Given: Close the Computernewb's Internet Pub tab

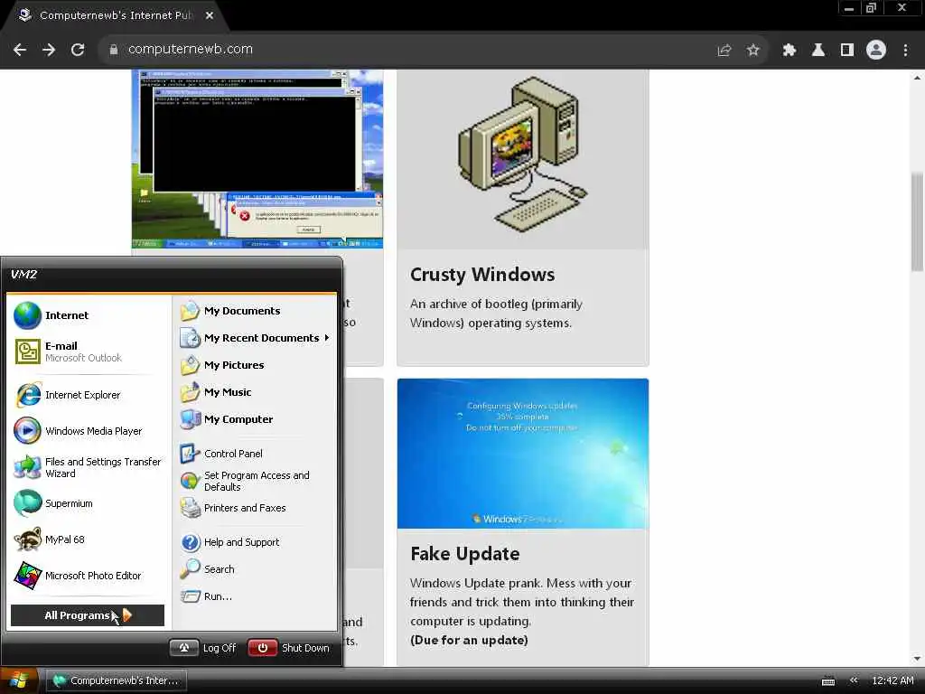Looking at the screenshot, I should point(210,15).
